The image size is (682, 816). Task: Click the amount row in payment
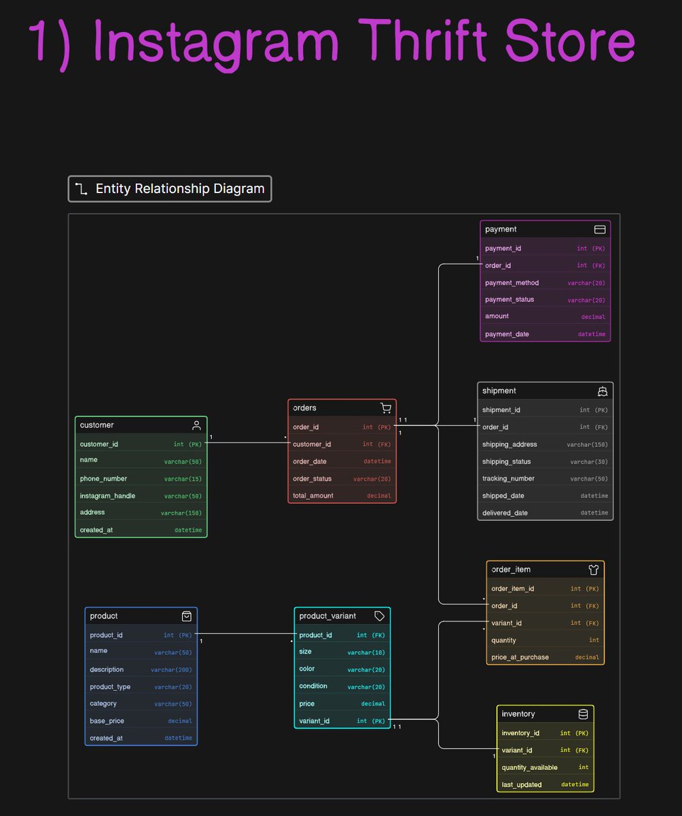pyautogui.click(x=545, y=317)
